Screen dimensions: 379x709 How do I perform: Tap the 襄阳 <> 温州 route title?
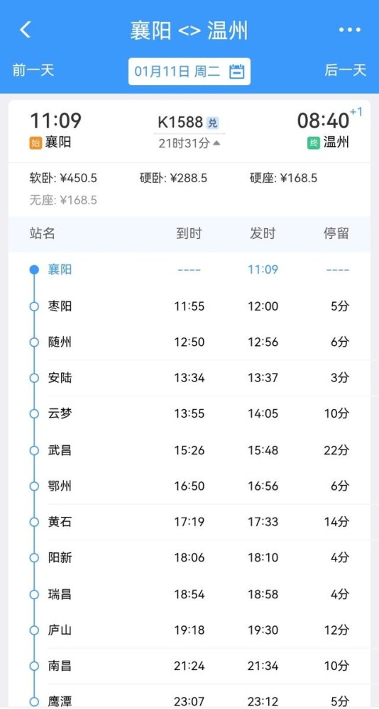(x=189, y=30)
